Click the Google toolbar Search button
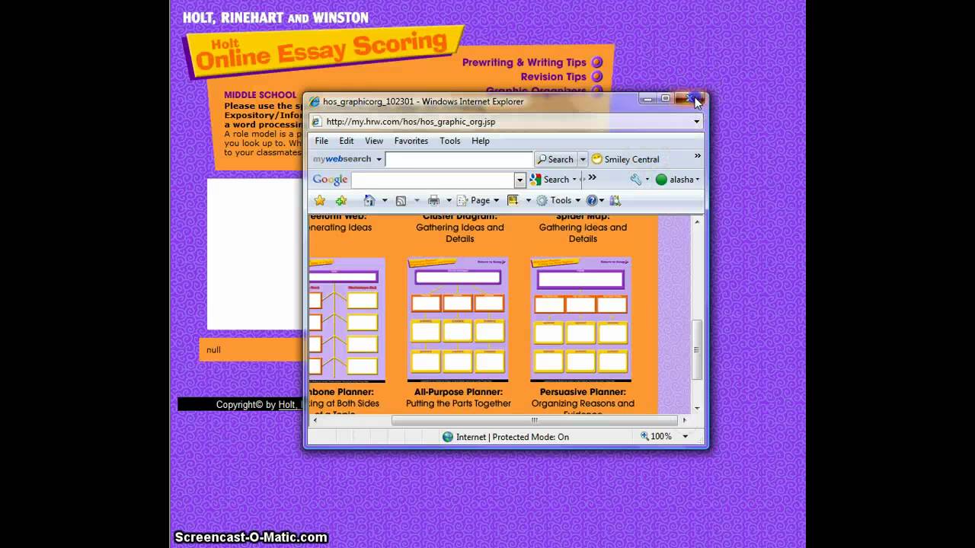Screen dimensions: 975x548 pyautogui.click(x=550, y=180)
